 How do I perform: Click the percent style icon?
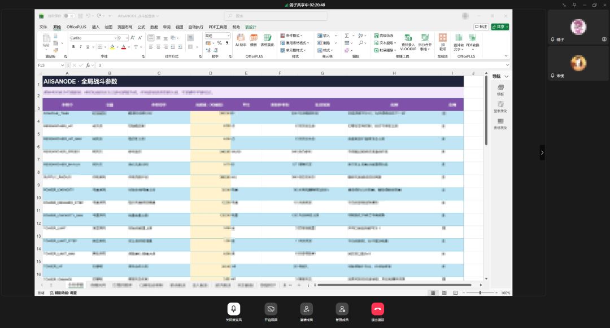click(x=219, y=43)
